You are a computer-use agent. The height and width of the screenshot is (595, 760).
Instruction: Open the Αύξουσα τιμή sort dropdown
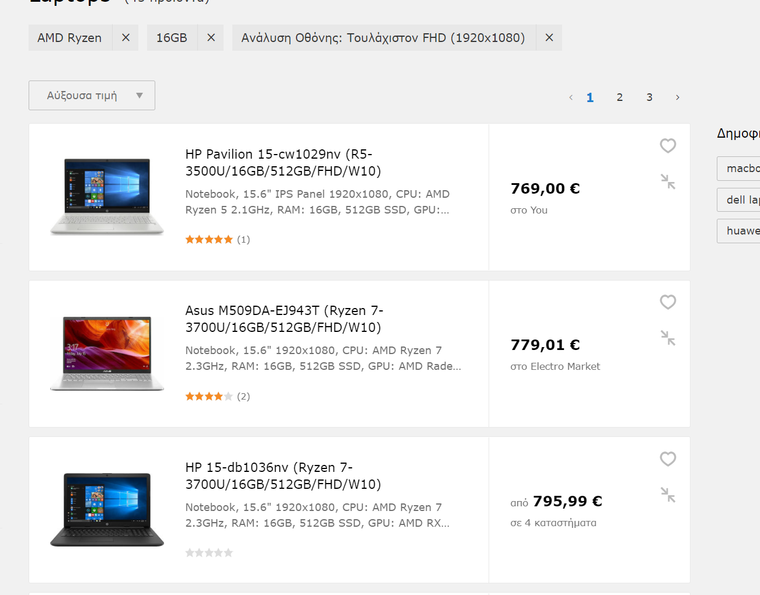92,95
